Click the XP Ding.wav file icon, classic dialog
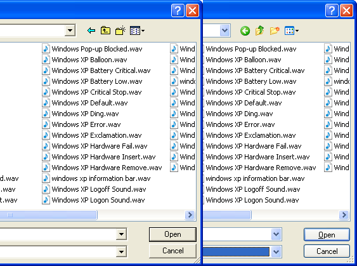 tap(46, 114)
